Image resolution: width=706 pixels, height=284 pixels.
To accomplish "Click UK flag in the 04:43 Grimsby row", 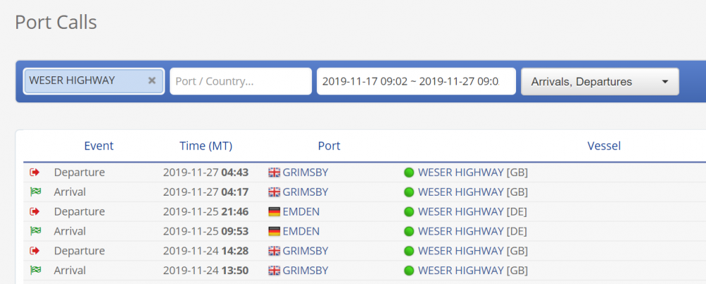I will pyautogui.click(x=274, y=172).
